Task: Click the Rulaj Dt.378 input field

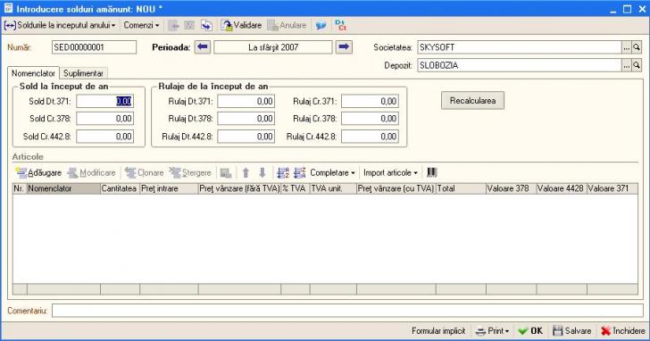Action: (246, 119)
